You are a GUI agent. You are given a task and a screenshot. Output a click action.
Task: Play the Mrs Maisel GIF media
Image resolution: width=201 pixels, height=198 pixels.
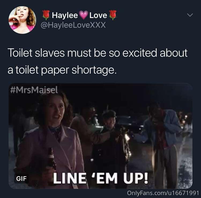(x=100, y=136)
